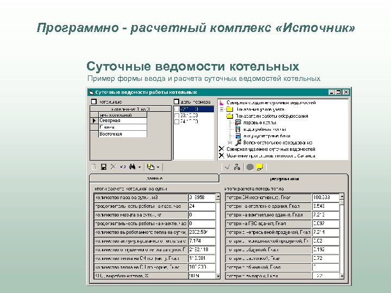Click the delete X icon in toolbar
Viewport: 391px width, 293px height.
click(x=113, y=167)
